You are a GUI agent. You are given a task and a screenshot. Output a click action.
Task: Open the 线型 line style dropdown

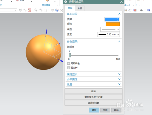[x=110, y=29]
